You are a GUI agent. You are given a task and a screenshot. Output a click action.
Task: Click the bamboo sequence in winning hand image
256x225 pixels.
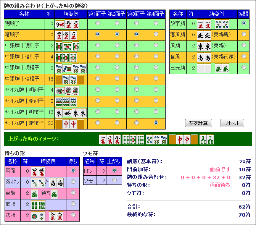point(133,139)
